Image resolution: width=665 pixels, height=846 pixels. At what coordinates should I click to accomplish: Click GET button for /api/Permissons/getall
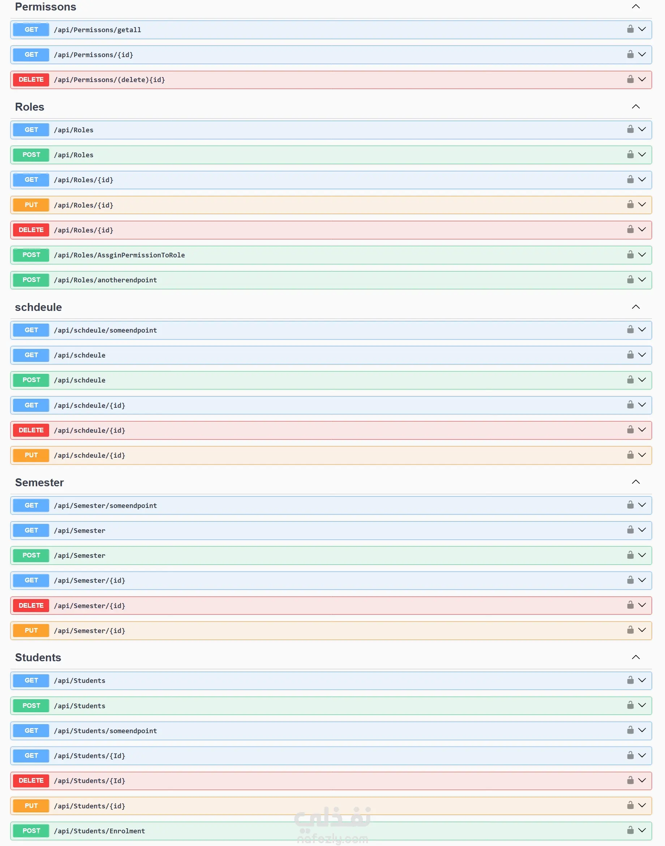coord(31,30)
